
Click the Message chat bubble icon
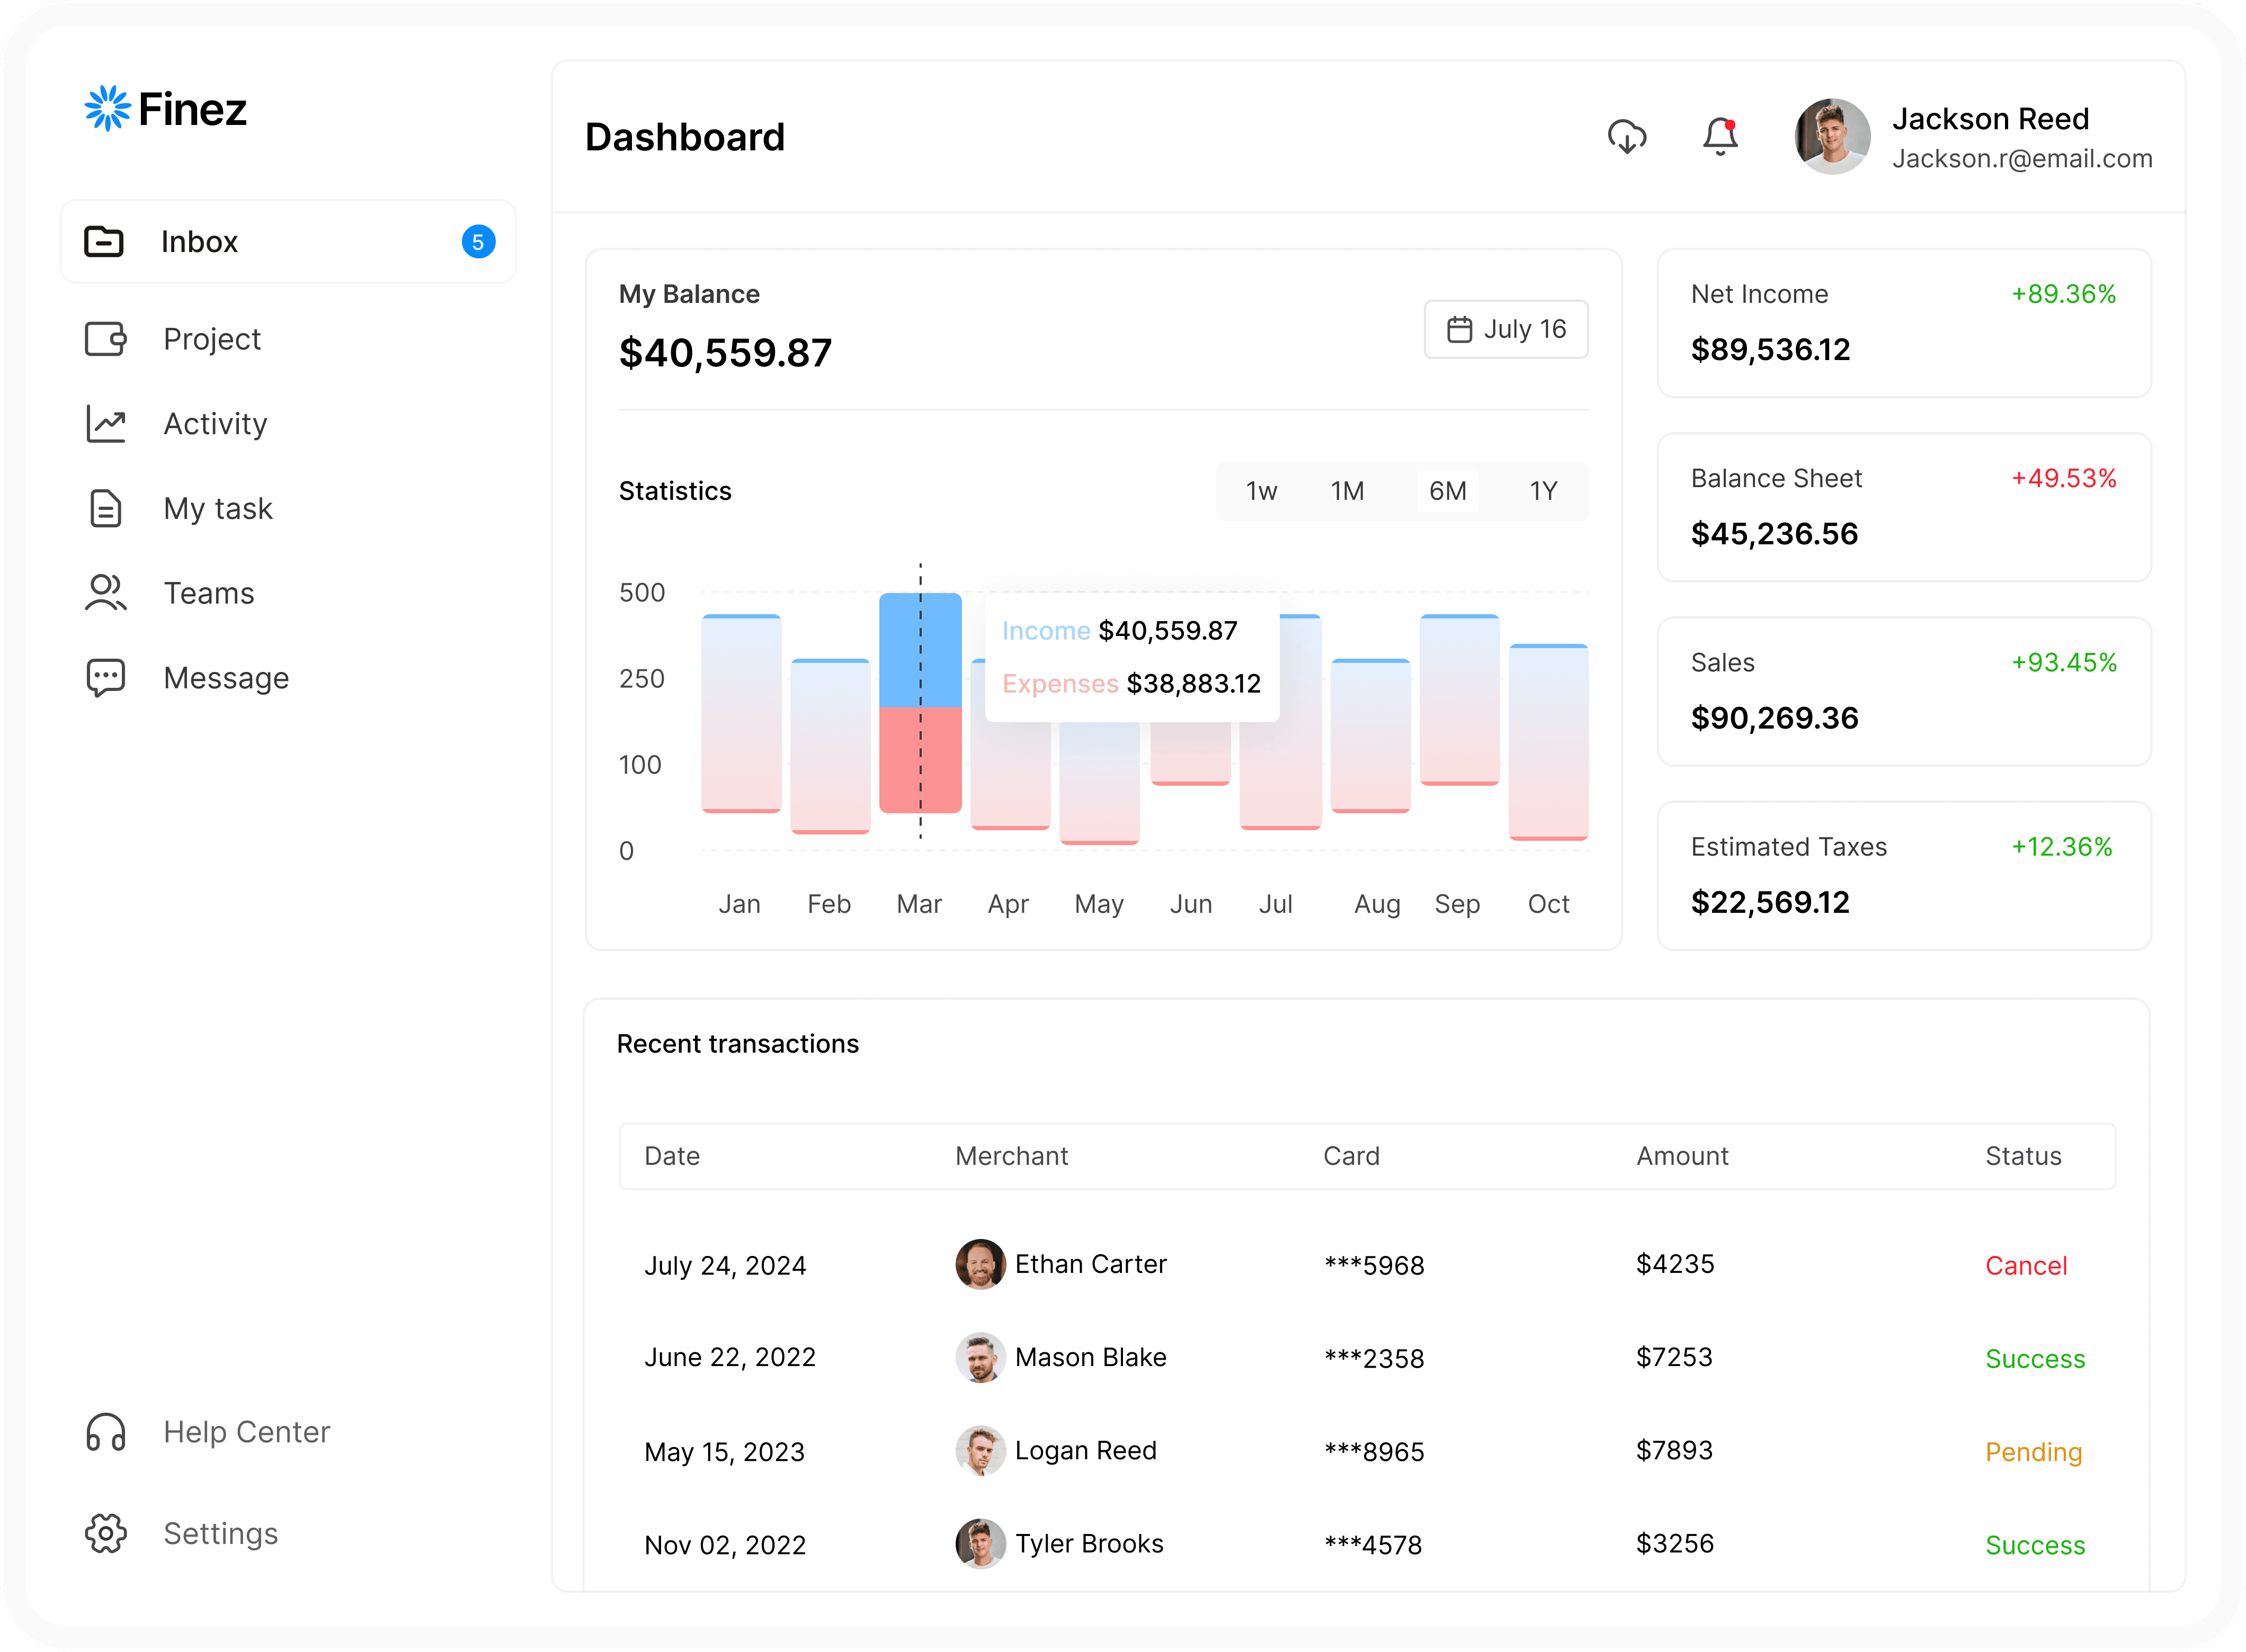pyautogui.click(x=105, y=678)
